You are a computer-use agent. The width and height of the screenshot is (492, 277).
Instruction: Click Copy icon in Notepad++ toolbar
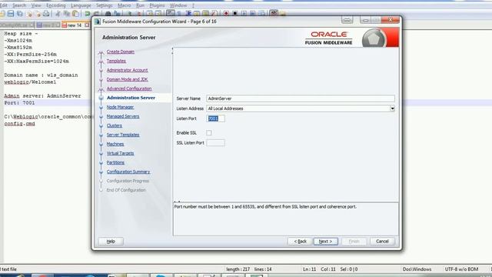point(67,14)
